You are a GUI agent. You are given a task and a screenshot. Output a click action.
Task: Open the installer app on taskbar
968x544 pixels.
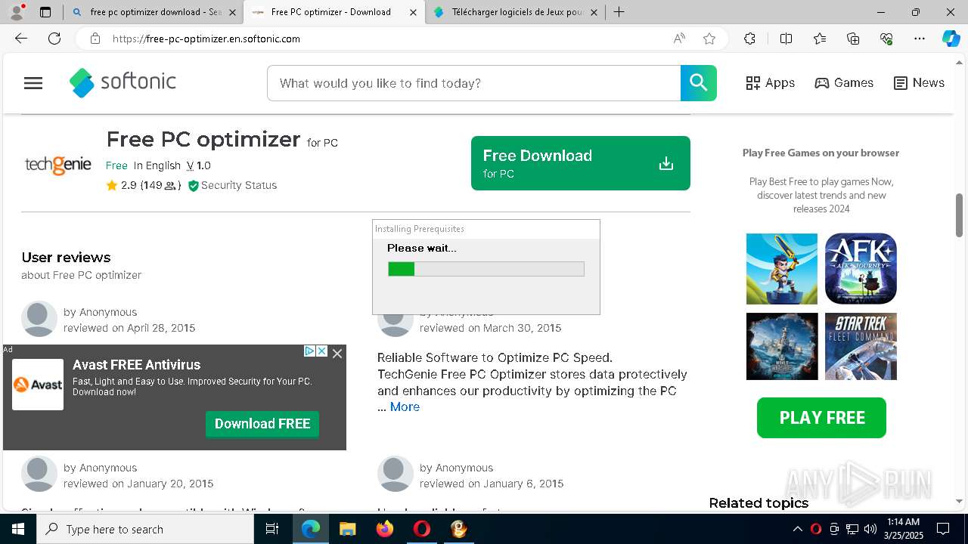coord(459,529)
